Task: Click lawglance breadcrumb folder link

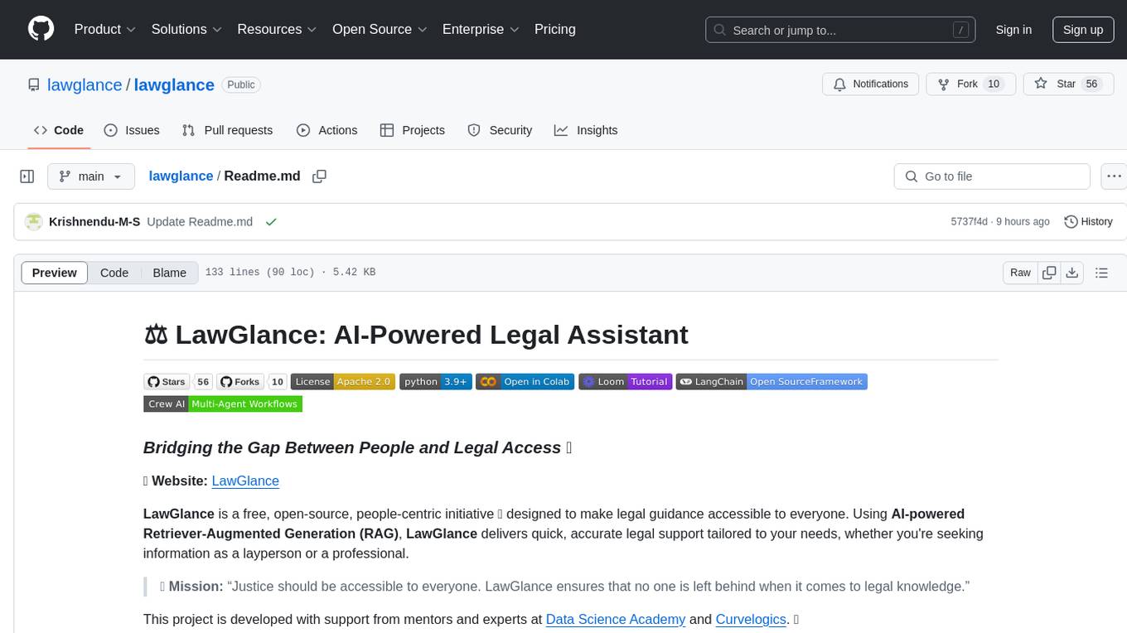Action: [x=181, y=176]
